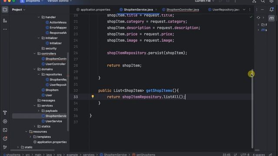Click the getShopItems breadcrumb

pos(144,155)
